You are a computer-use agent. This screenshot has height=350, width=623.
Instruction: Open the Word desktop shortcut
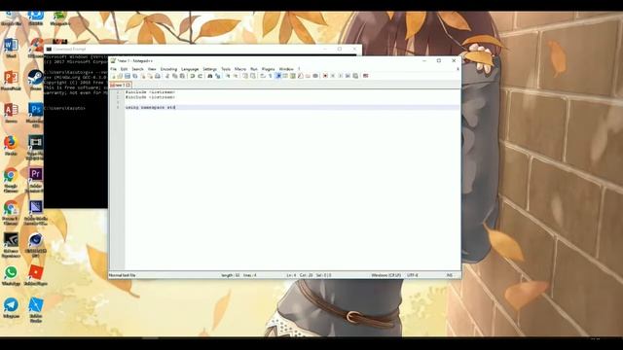click(x=11, y=49)
